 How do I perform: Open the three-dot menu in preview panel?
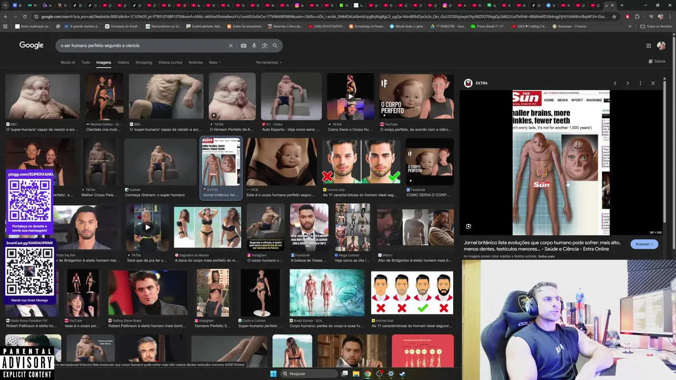coord(640,83)
